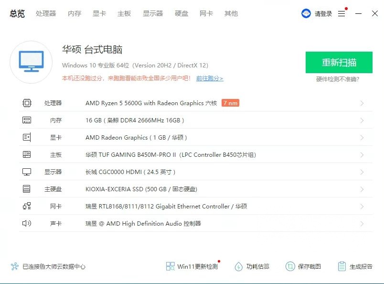Click the 保存截图 camera icon
The image size is (384, 284).
click(290, 266)
